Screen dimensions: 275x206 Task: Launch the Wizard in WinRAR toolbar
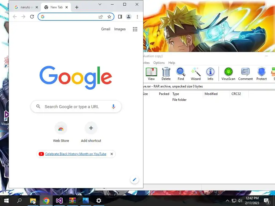tap(196, 74)
